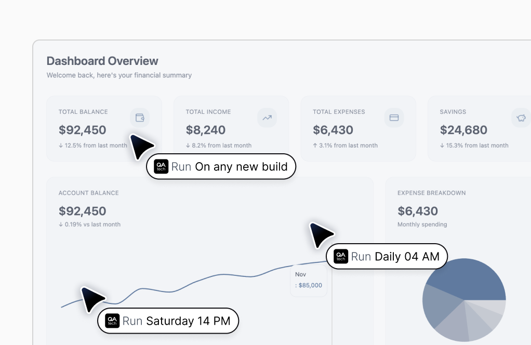
Task: Click the QA tech logo in 'Saturday 14 PM' badge
Action: 112,321
